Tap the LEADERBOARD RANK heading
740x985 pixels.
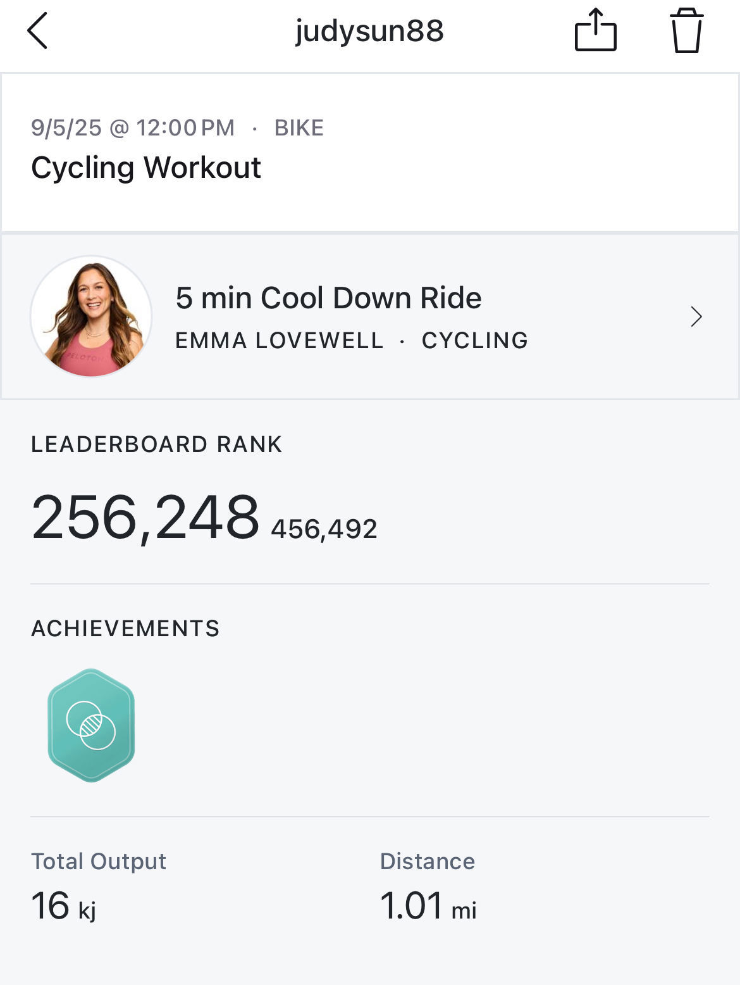[157, 444]
